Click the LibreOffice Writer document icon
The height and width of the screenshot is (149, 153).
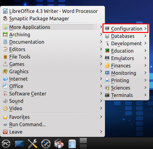coord(5,11)
